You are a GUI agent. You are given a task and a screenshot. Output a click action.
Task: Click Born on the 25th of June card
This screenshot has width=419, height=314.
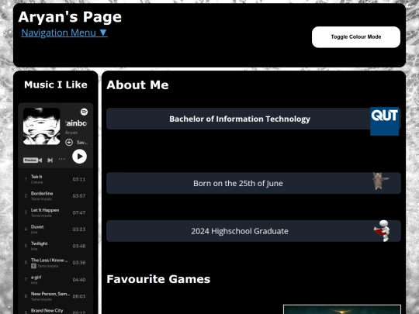(x=254, y=183)
